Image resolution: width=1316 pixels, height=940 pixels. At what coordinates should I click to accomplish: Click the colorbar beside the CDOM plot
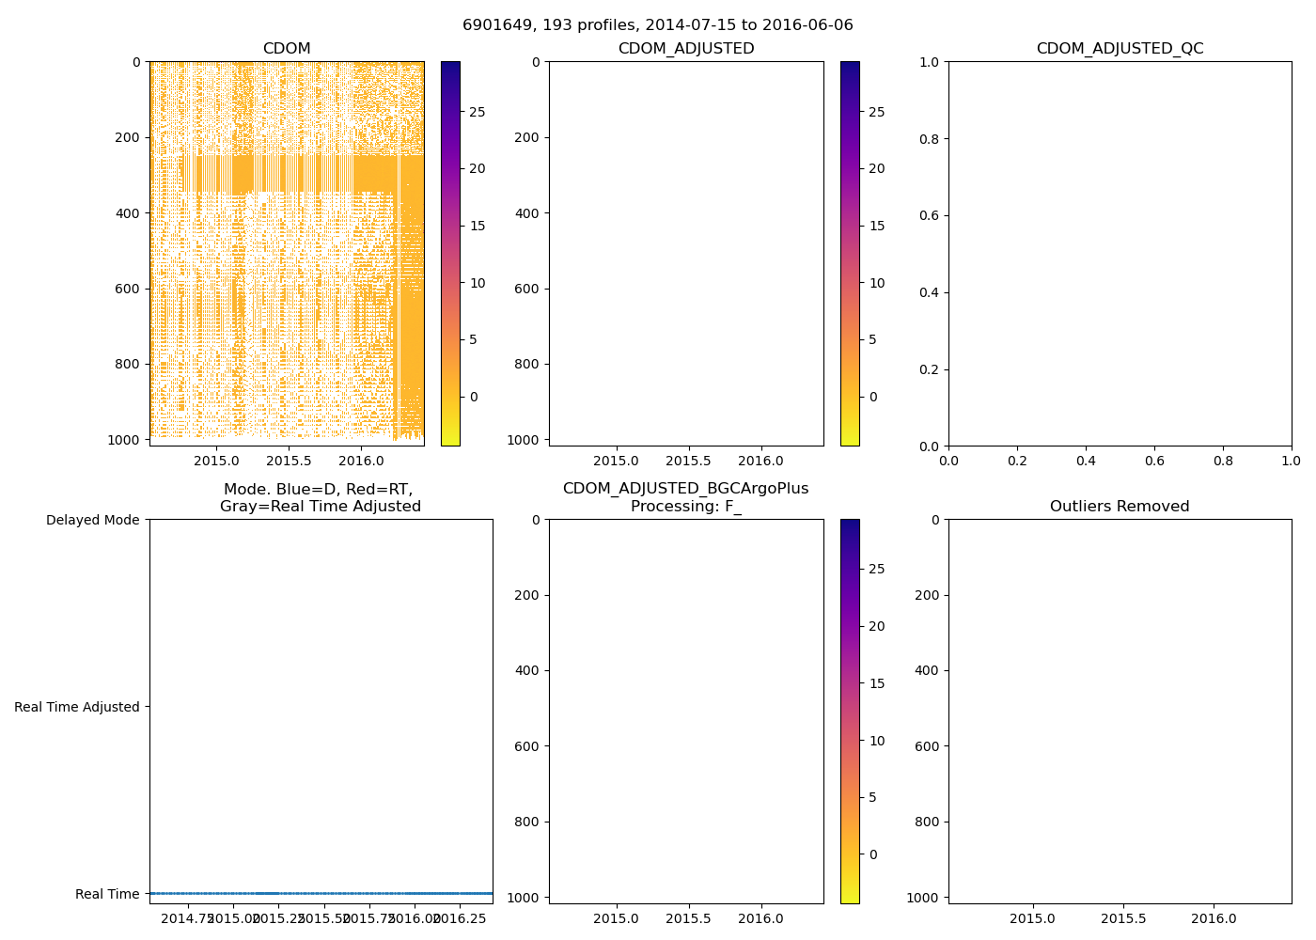point(450,254)
